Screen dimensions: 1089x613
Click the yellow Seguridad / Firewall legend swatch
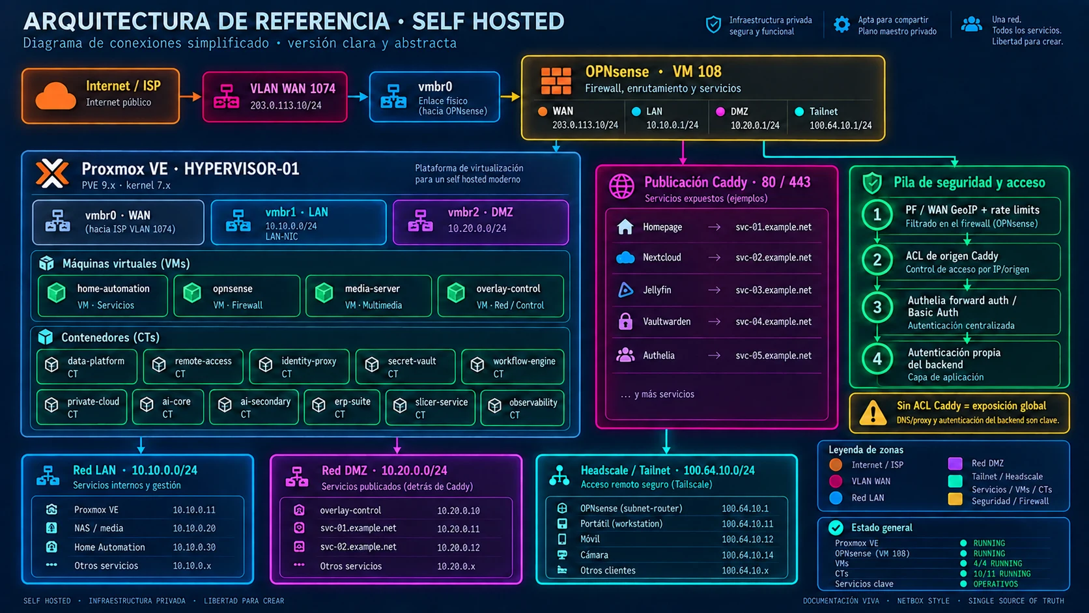955,500
